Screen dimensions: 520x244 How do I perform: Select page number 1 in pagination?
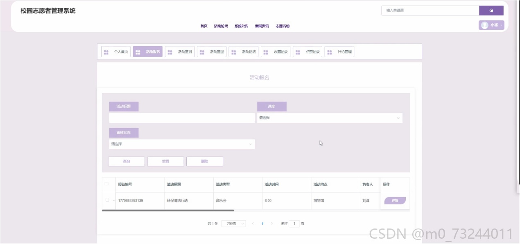(262, 224)
